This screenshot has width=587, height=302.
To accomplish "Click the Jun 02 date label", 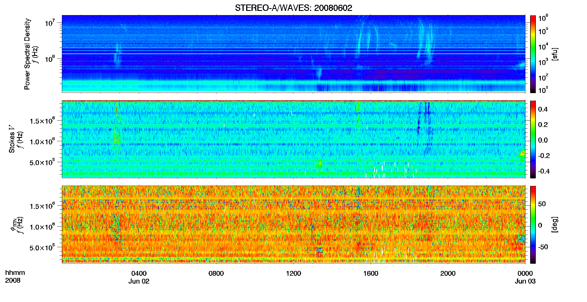I will coord(139,281).
